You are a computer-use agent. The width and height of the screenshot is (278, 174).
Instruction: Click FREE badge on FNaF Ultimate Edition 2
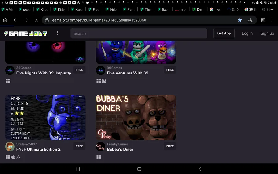(x=79, y=146)
